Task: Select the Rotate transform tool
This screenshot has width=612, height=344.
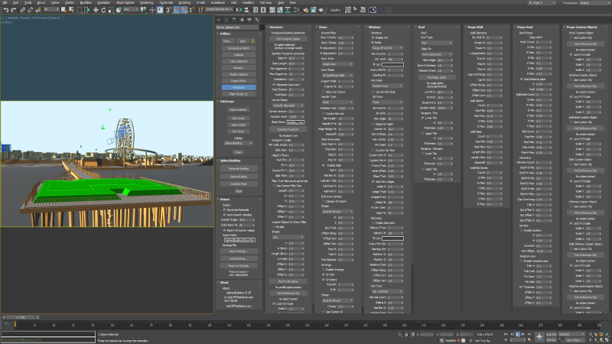Action: [103, 10]
